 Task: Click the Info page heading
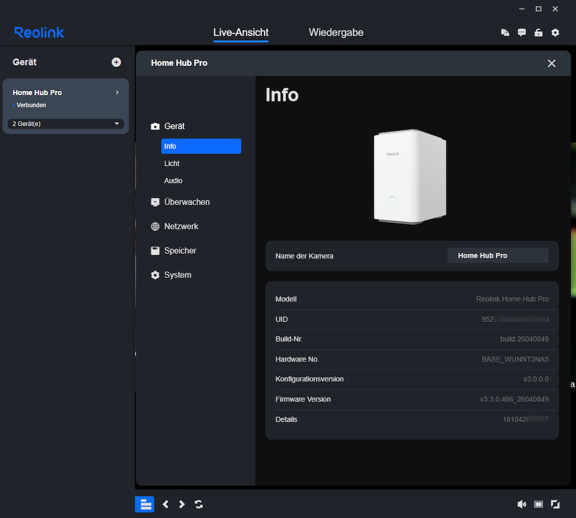(x=282, y=95)
